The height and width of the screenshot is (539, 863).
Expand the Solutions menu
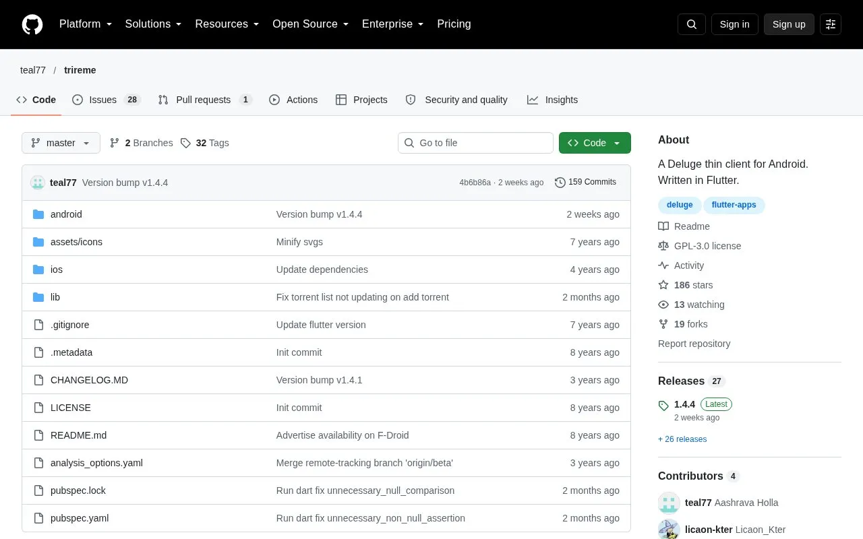click(154, 24)
